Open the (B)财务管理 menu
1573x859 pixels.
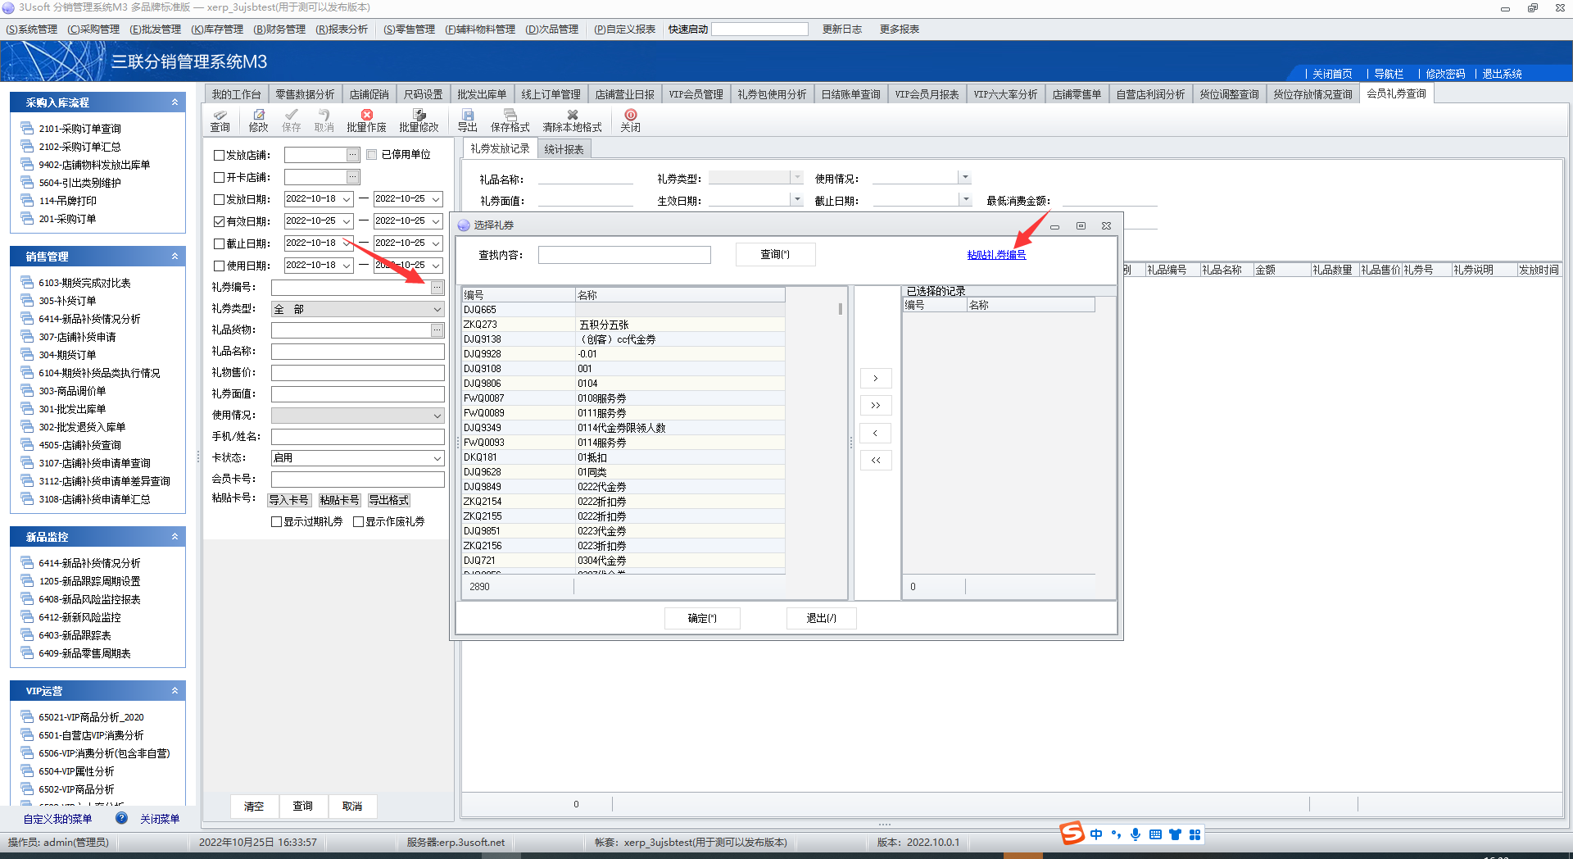point(279,30)
